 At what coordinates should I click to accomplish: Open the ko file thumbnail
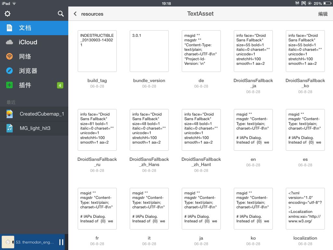click(253, 209)
